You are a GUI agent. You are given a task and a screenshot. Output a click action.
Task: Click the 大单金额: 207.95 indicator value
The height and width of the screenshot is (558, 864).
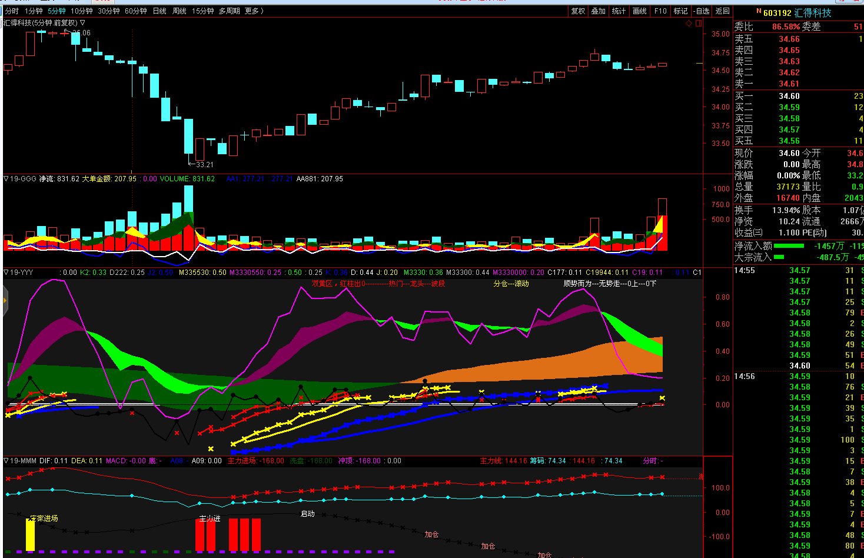[x=109, y=179]
